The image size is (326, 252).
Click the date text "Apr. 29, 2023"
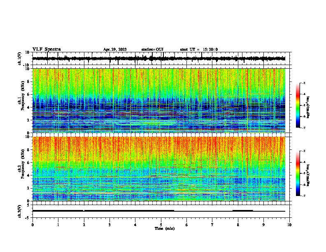point(115,49)
